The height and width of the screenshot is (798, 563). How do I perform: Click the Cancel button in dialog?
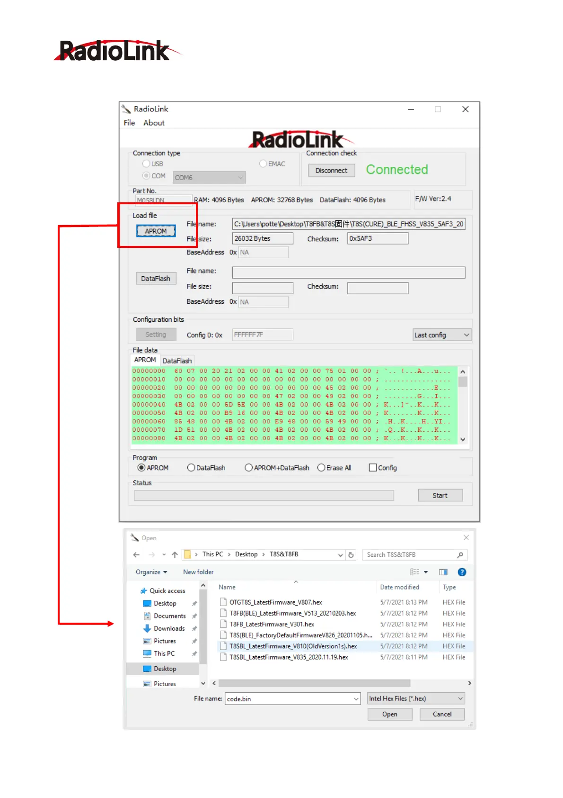[442, 714]
